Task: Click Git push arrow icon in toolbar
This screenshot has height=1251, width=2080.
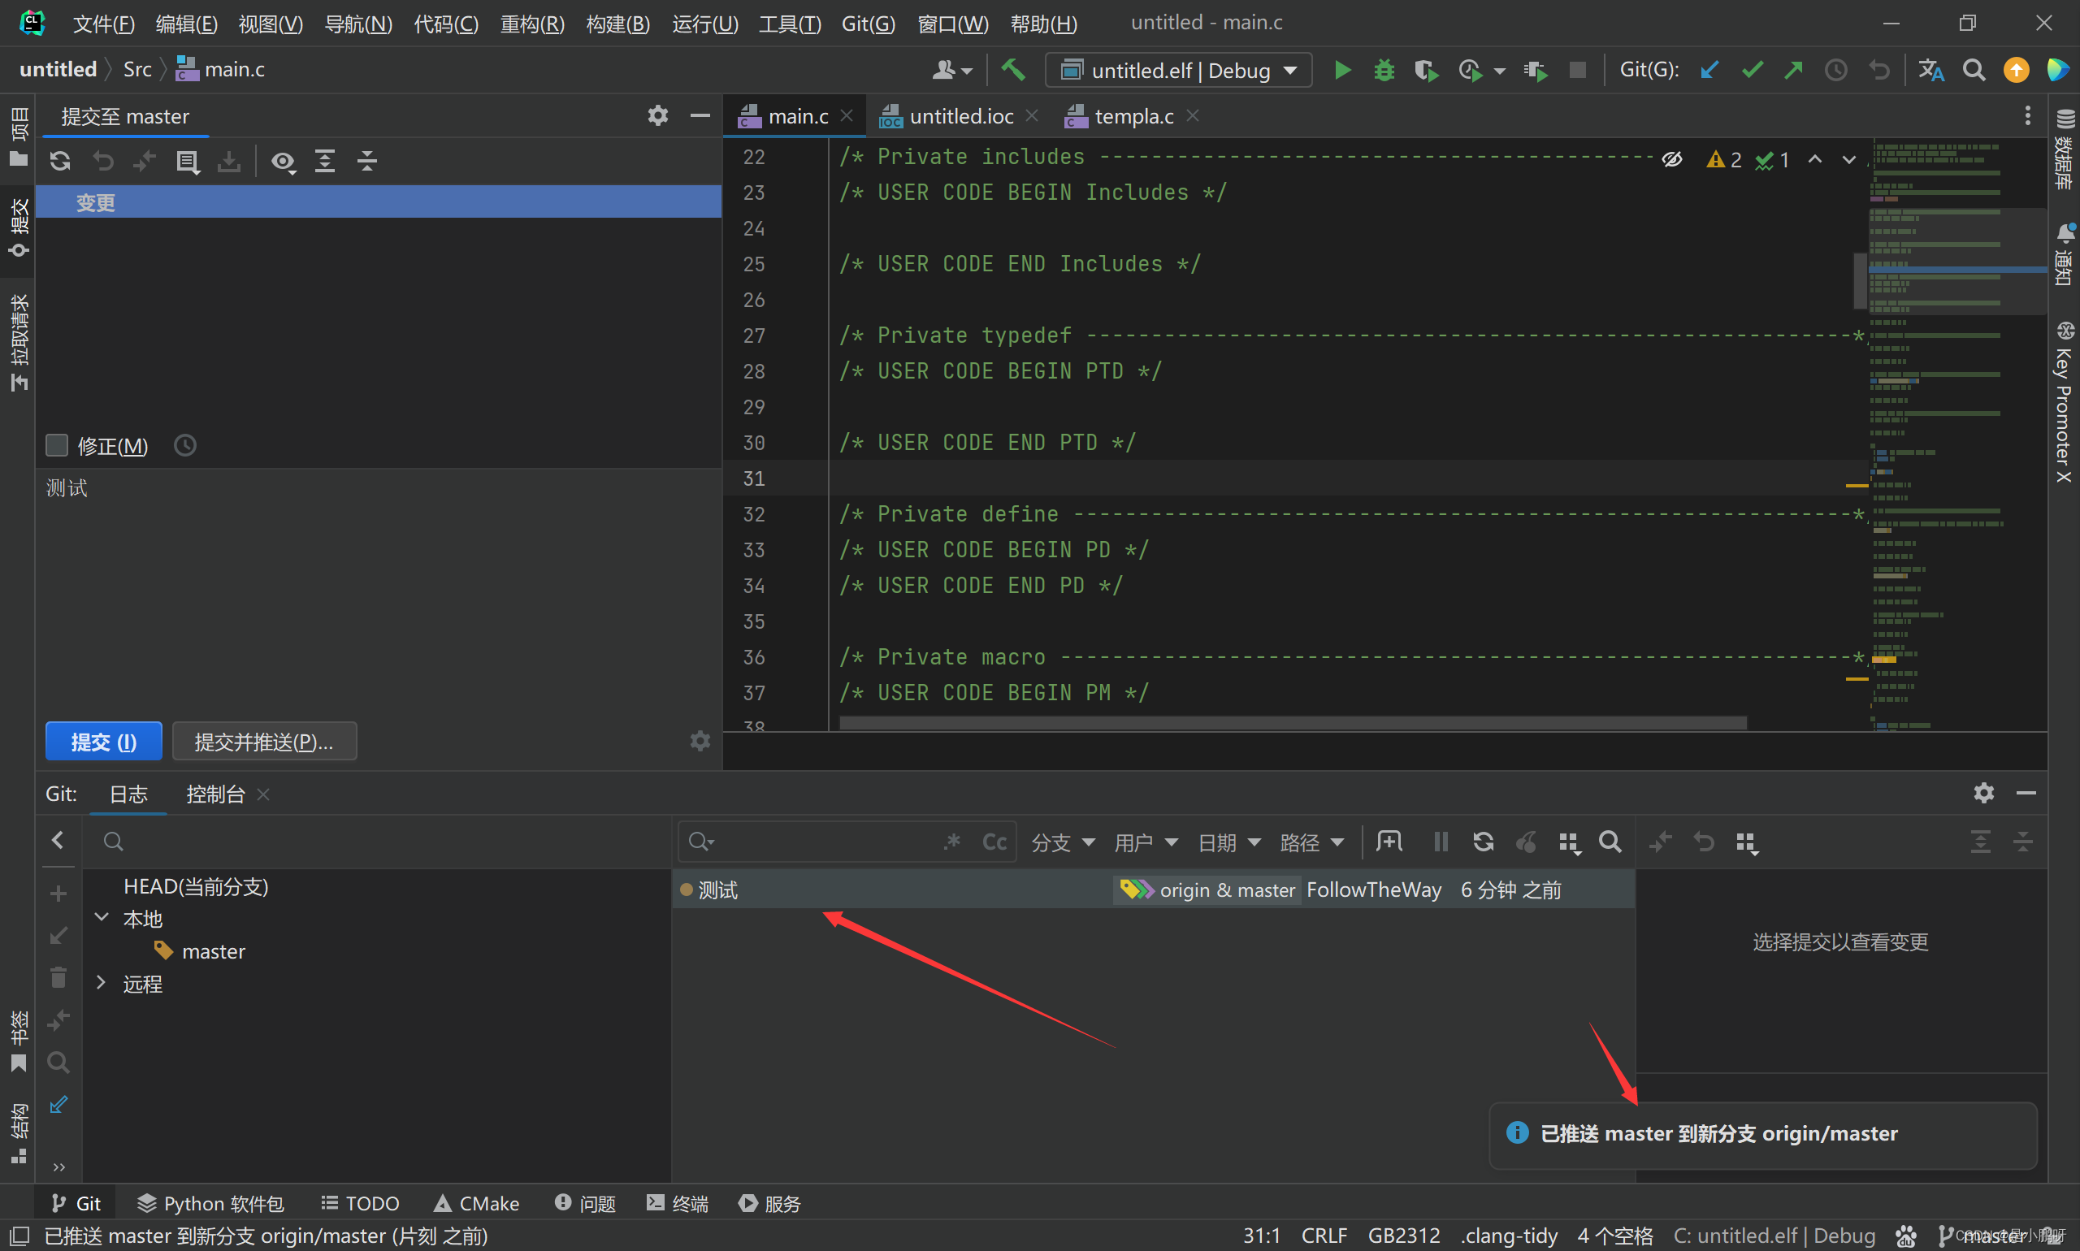Action: click(1793, 70)
